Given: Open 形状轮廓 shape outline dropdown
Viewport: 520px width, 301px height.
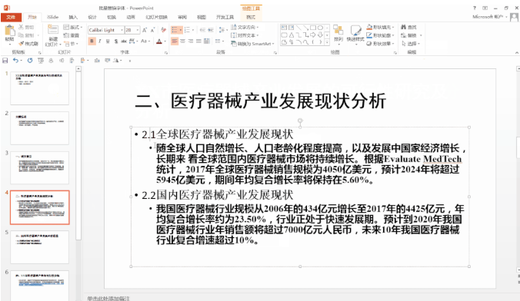Looking at the screenshot, I should (380, 35).
